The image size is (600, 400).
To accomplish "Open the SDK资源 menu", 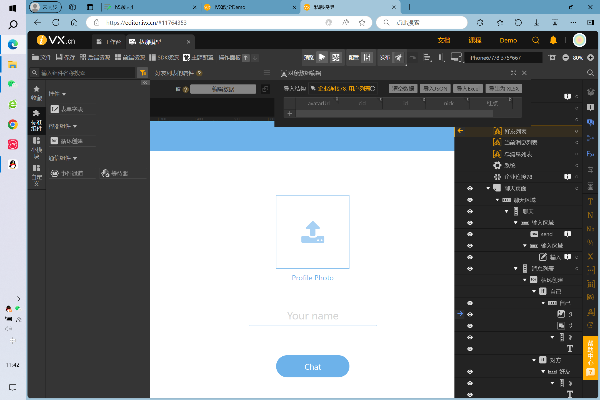I will click(164, 57).
